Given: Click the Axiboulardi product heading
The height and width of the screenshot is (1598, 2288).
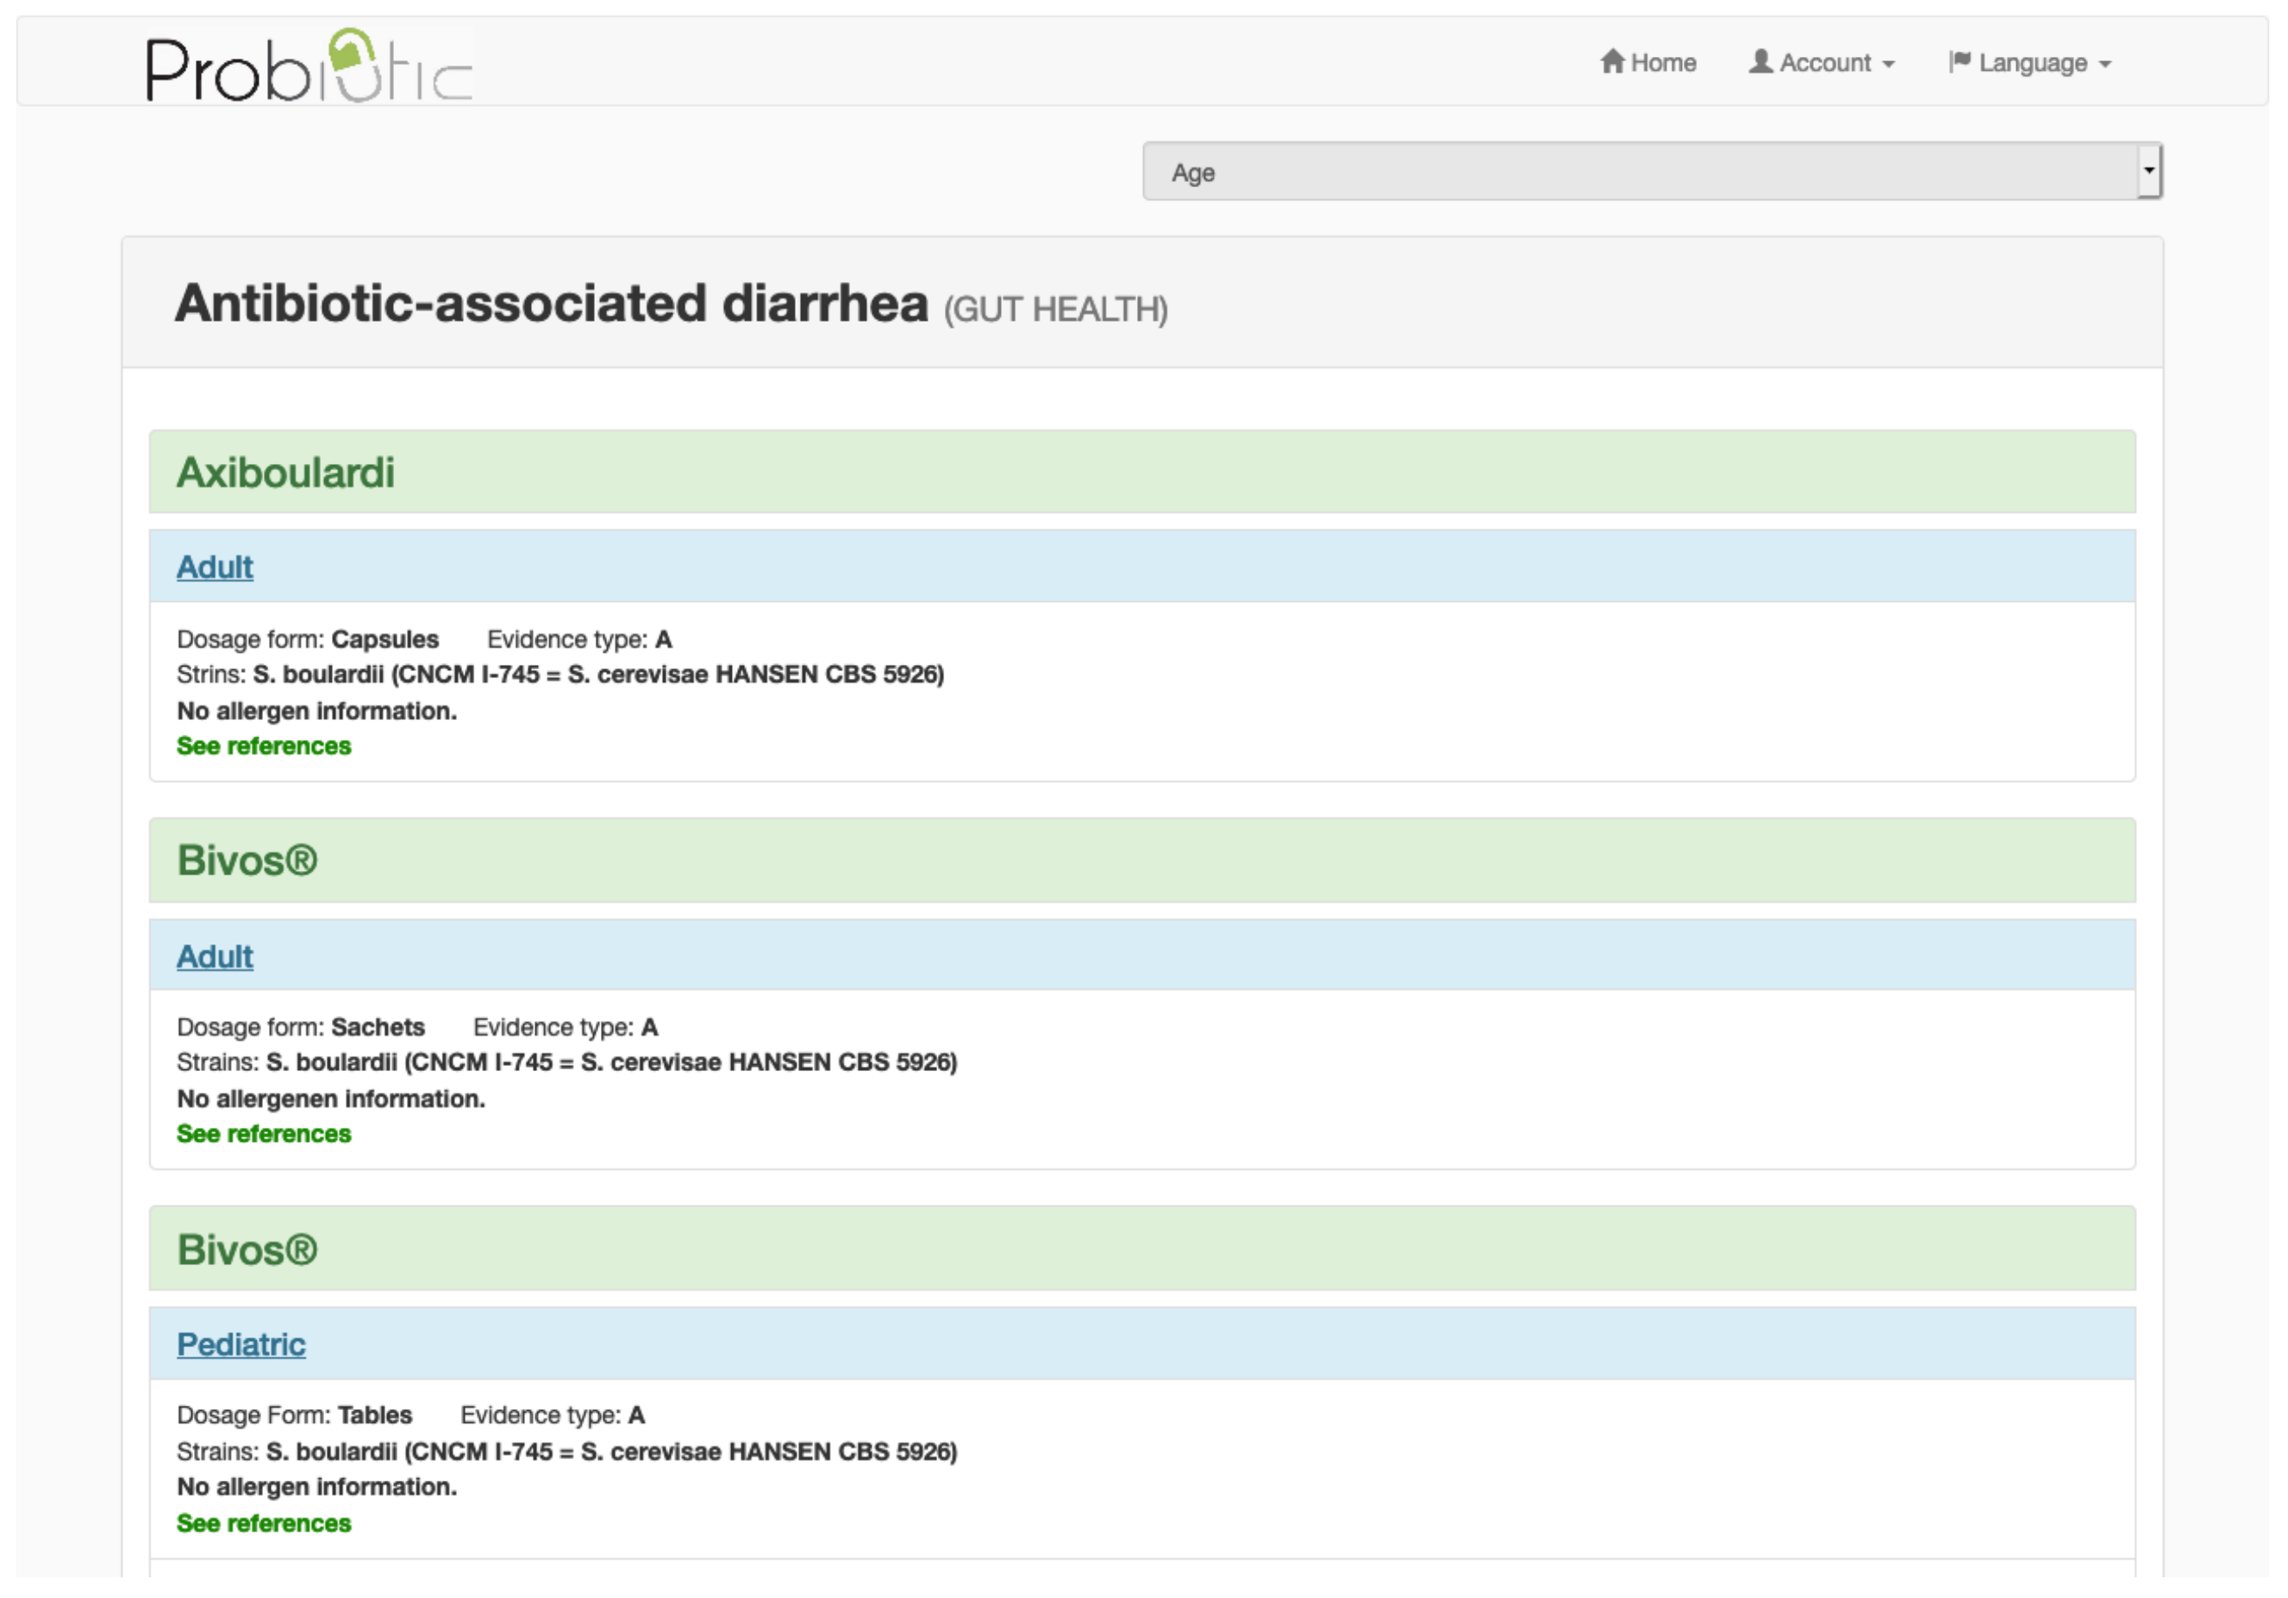Looking at the screenshot, I should [x=285, y=473].
